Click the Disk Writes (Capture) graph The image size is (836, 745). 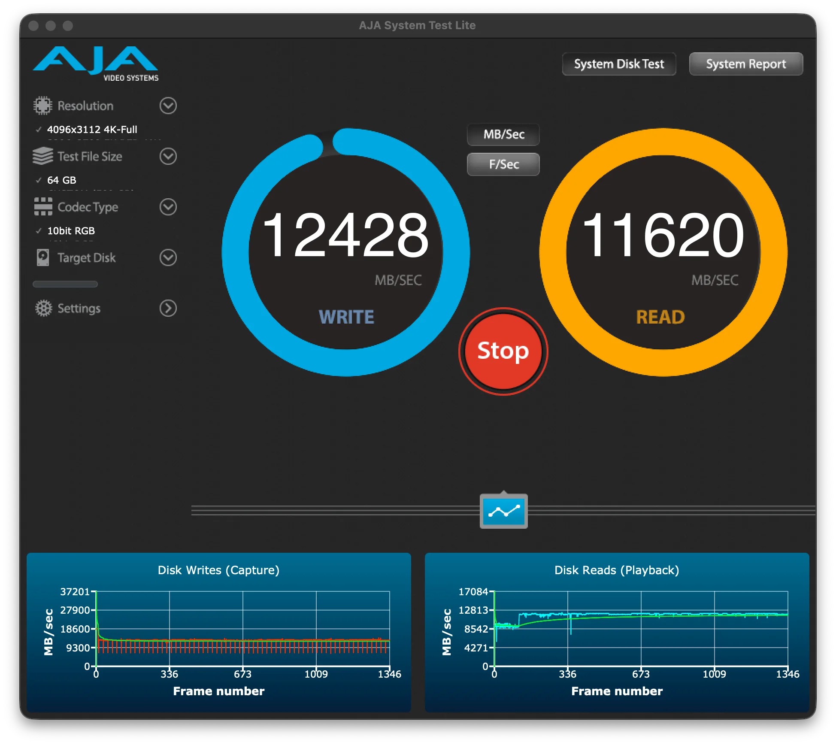click(219, 633)
